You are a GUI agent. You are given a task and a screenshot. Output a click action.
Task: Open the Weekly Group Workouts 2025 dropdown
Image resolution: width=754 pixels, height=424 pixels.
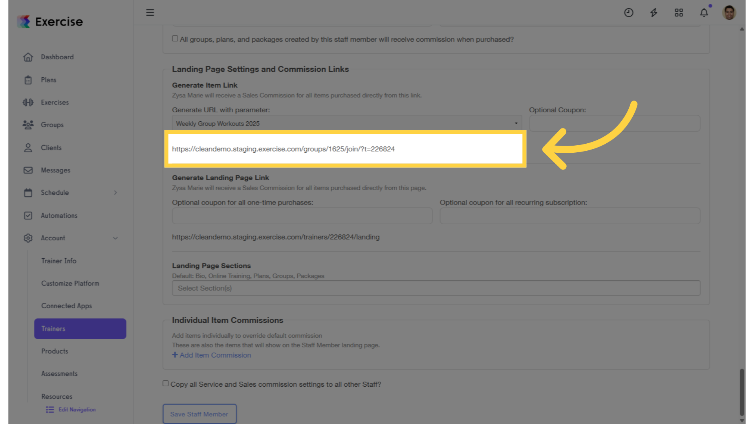point(347,123)
